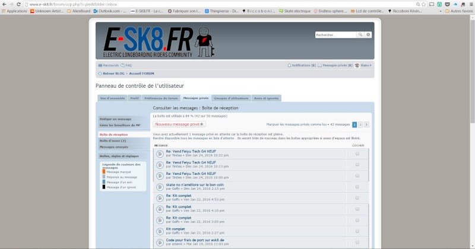Open Outlook.com bookmark

click(x=110, y=11)
